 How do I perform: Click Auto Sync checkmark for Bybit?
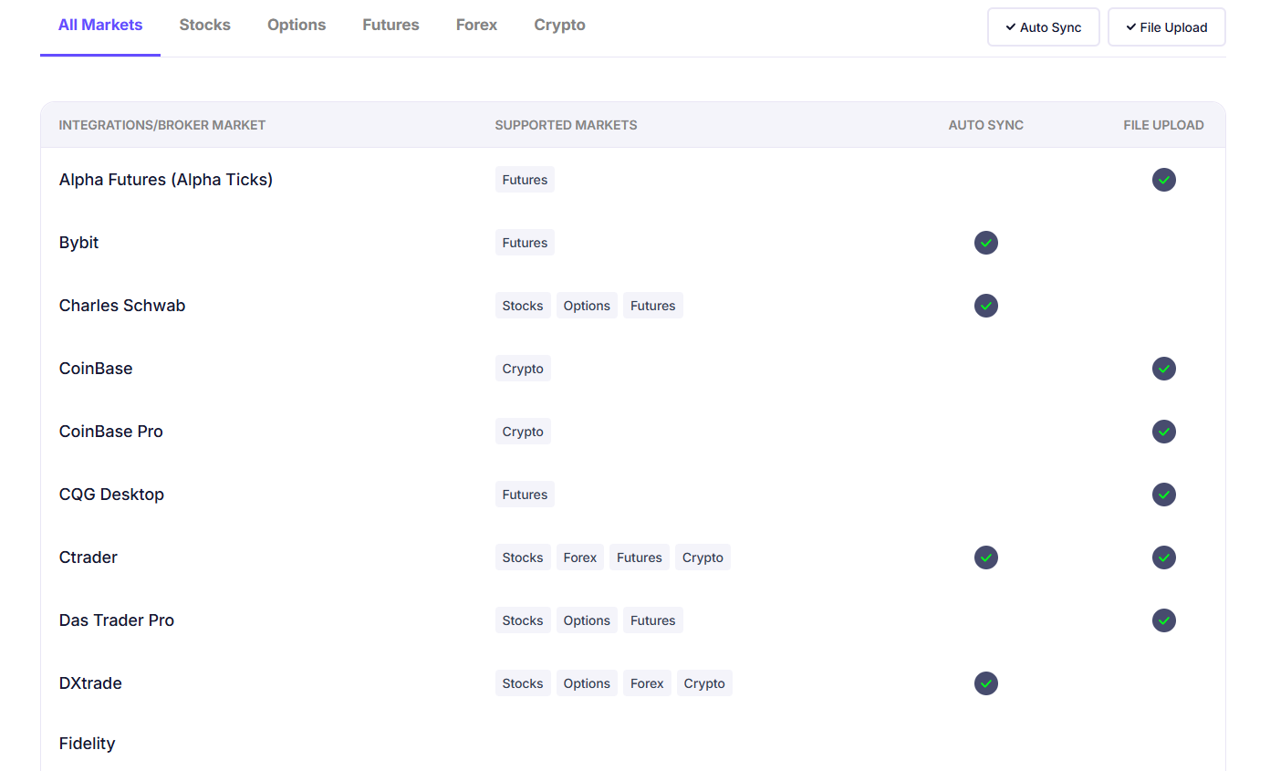coord(985,243)
